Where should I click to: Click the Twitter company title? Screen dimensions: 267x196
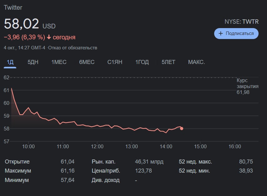[13, 7]
